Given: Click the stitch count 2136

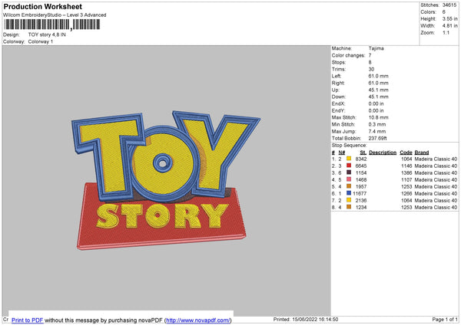Looking at the screenshot, I should tap(361, 200).
